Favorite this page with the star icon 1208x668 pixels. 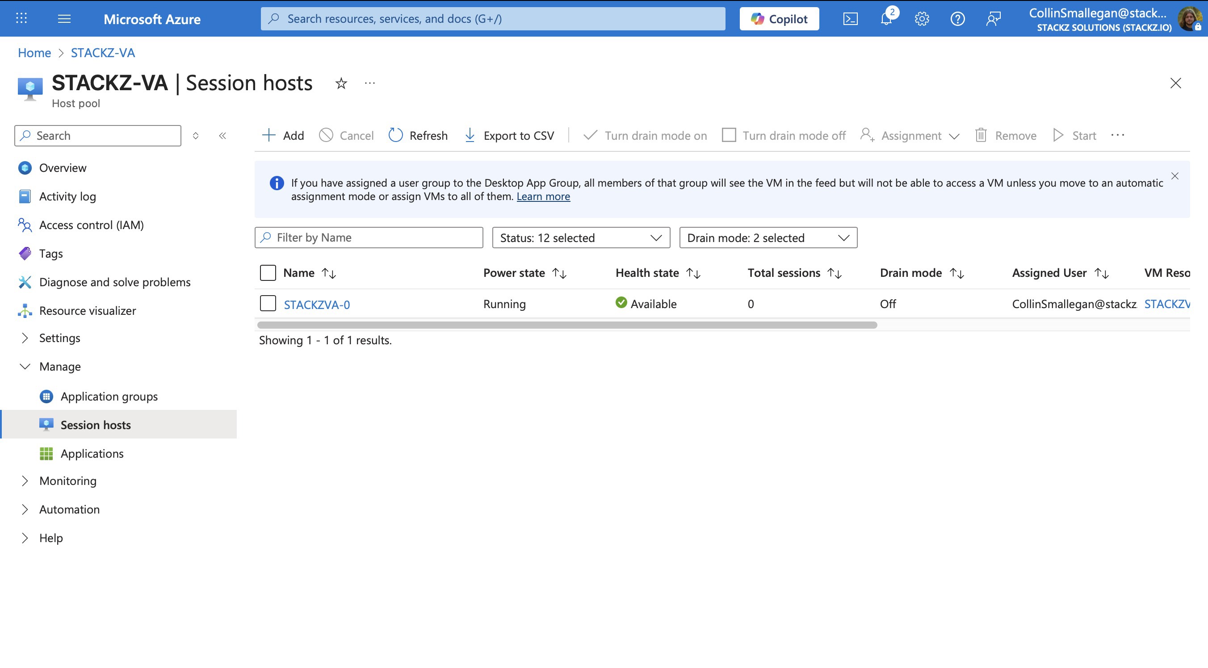pyautogui.click(x=341, y=83)
